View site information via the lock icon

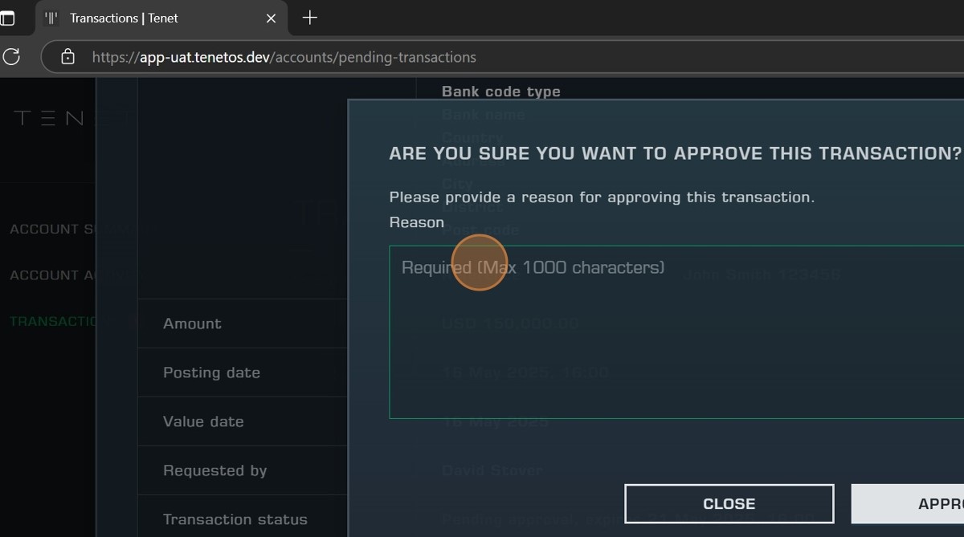[x=68, y=57]
